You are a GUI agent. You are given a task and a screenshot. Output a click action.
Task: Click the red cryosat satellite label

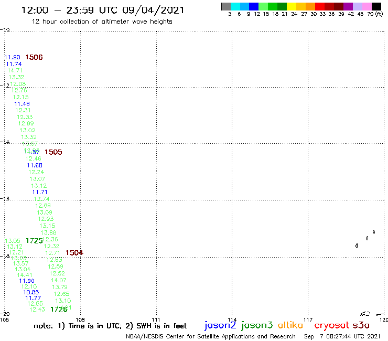(332, 326)
